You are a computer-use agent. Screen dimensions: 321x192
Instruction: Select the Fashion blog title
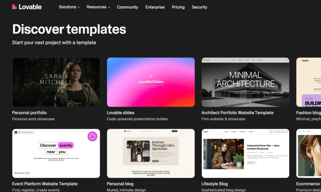pos(308,113)
